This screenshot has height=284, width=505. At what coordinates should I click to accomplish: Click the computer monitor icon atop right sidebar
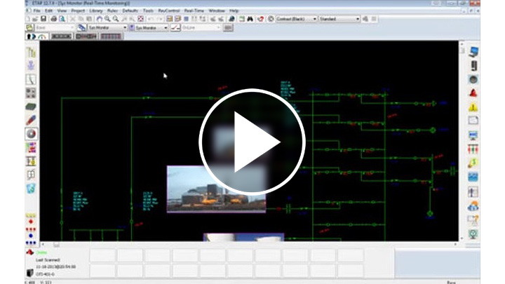(473, 52)
